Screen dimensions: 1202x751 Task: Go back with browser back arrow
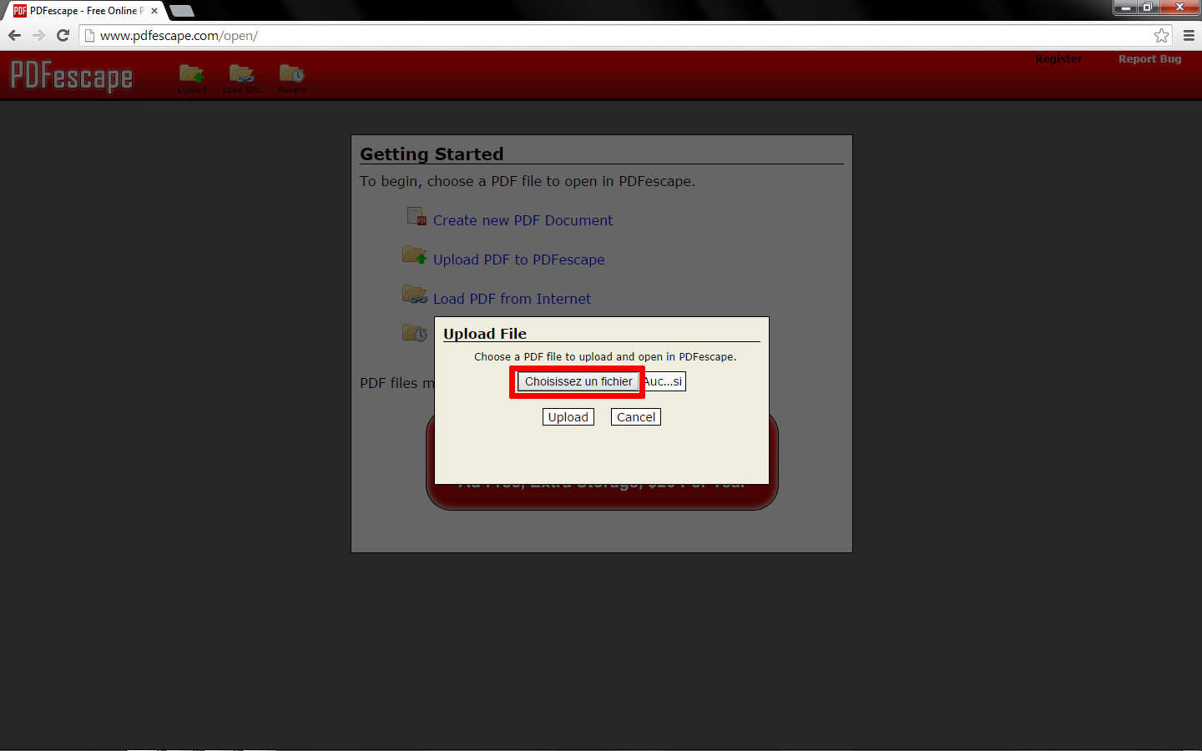click(14, 35)
